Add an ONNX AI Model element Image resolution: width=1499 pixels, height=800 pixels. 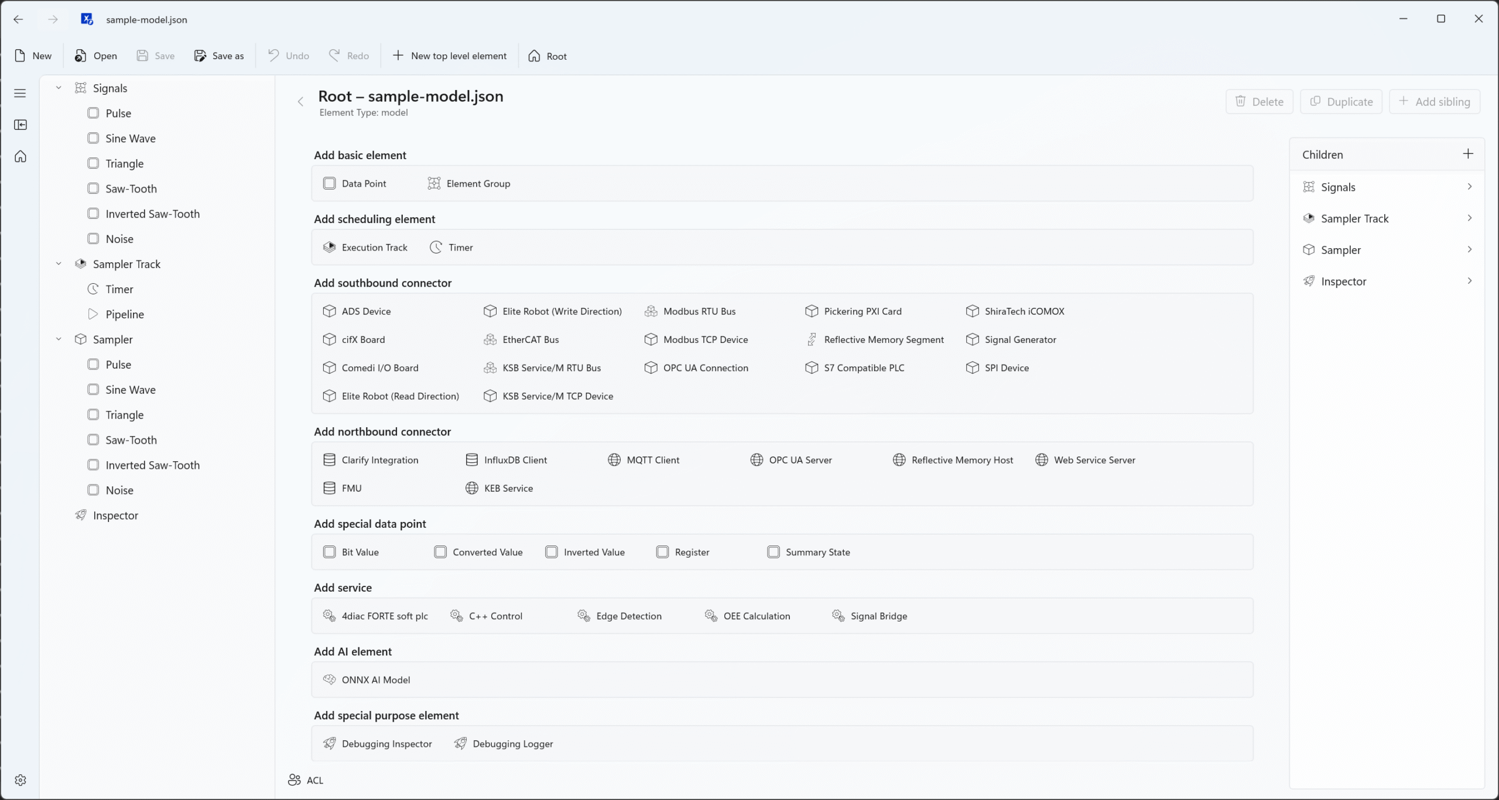[x=367, y=680]
